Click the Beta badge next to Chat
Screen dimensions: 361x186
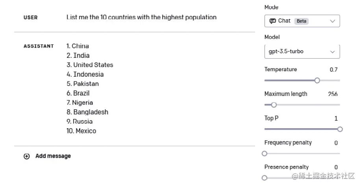coord(302,21)
